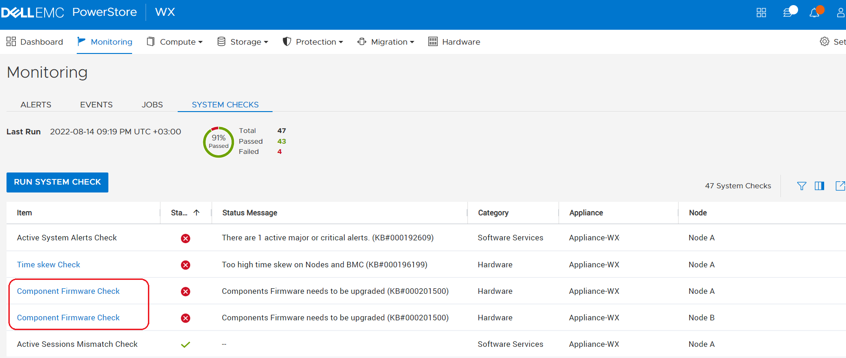The width and height of the screenshot is (846, 358).
Task: Switch to the ALERTS tab
Action: pyautogui.click(x=36, y=105)
